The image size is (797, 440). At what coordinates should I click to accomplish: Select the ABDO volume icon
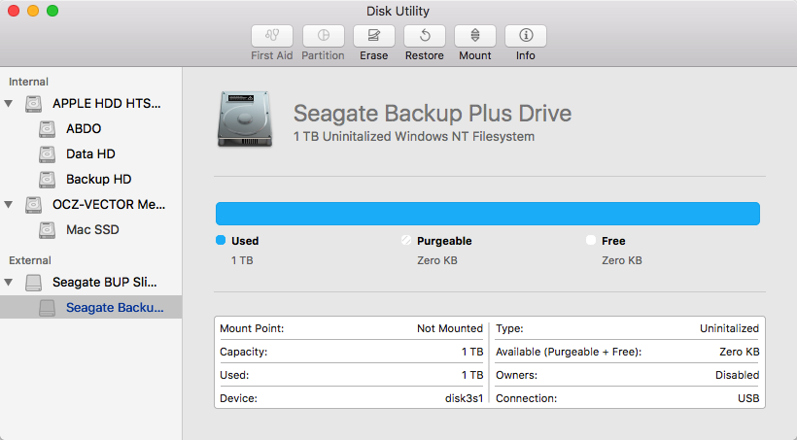click(48, 129)
